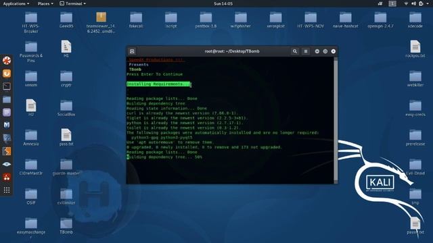The width and height of the screenshot is (433, 243).
Task: Select the HT-WPS-Breaker folder
Action: (31, 23)
